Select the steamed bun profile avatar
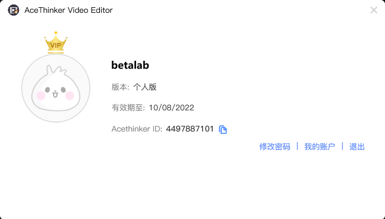The height and width of the screenshot is (219, 385). (x=56, y=88)
